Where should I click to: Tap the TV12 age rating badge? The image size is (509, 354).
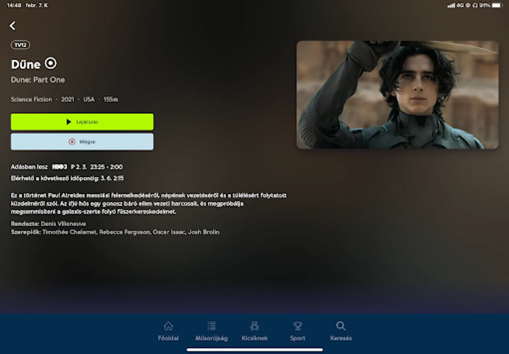pos(20,45)
